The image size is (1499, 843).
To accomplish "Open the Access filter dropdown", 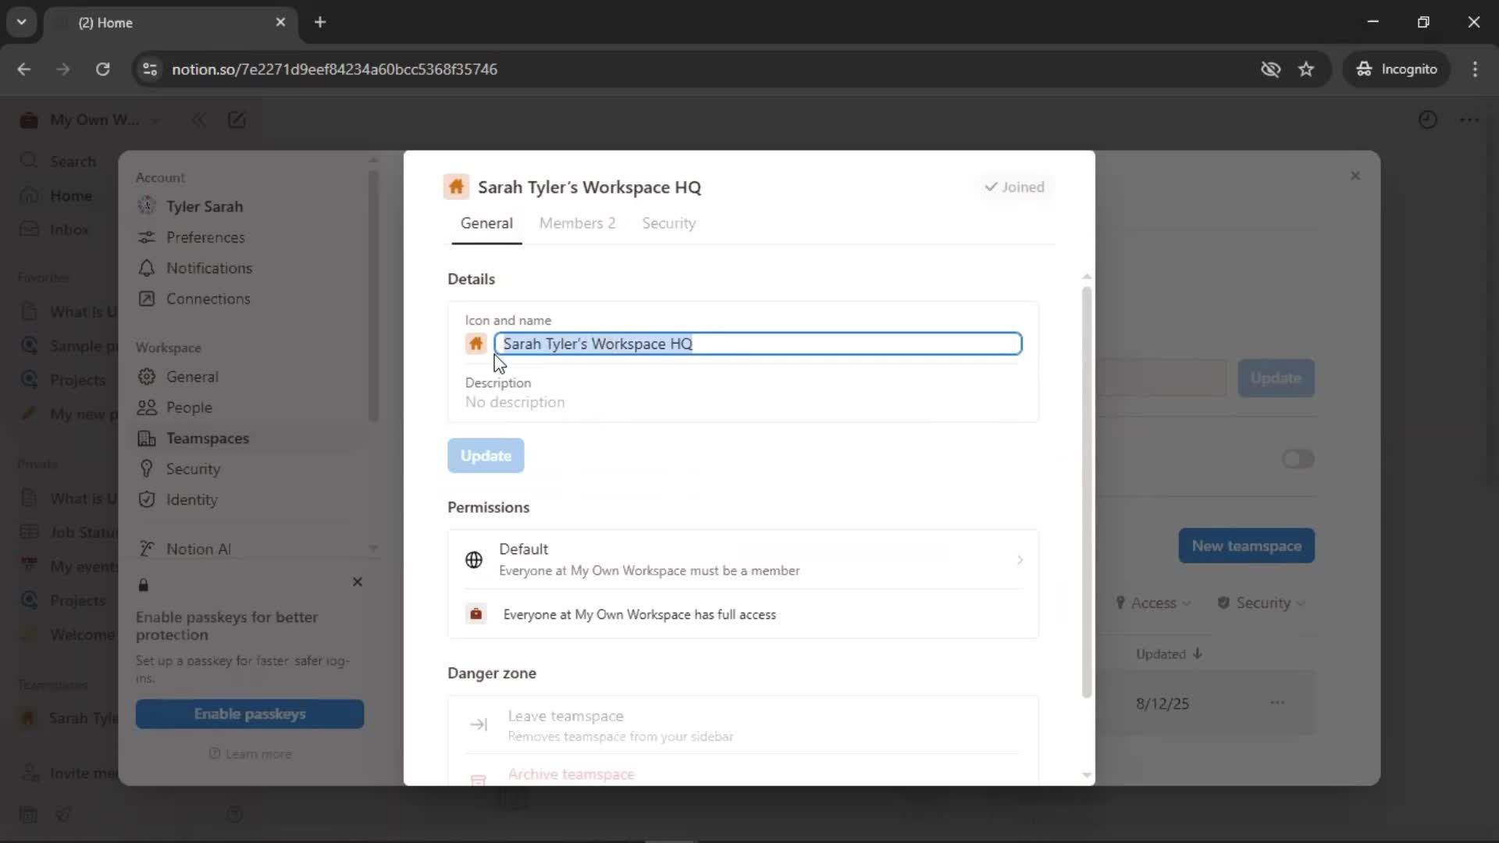I will (1153, 603).
